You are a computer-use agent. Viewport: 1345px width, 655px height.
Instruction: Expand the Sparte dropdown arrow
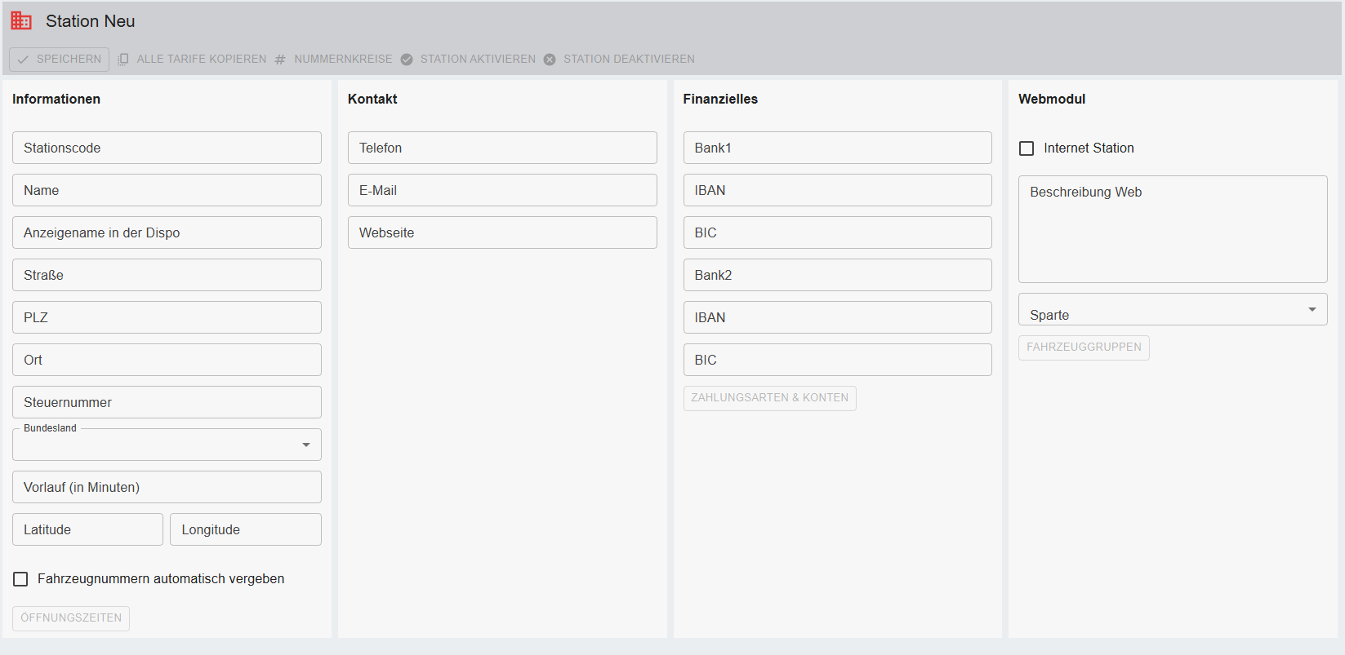tap(1312, 310)
